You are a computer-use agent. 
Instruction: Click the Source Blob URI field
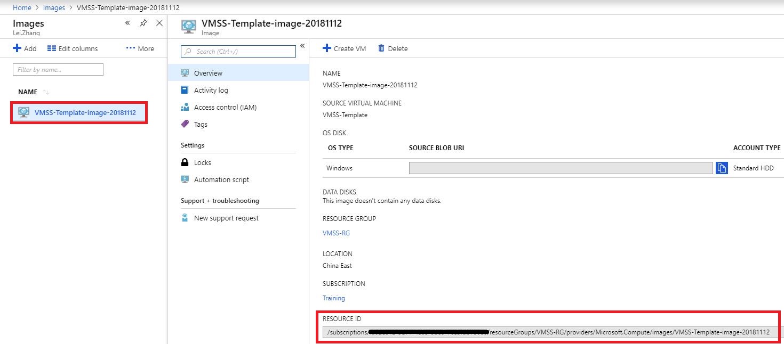561,168
